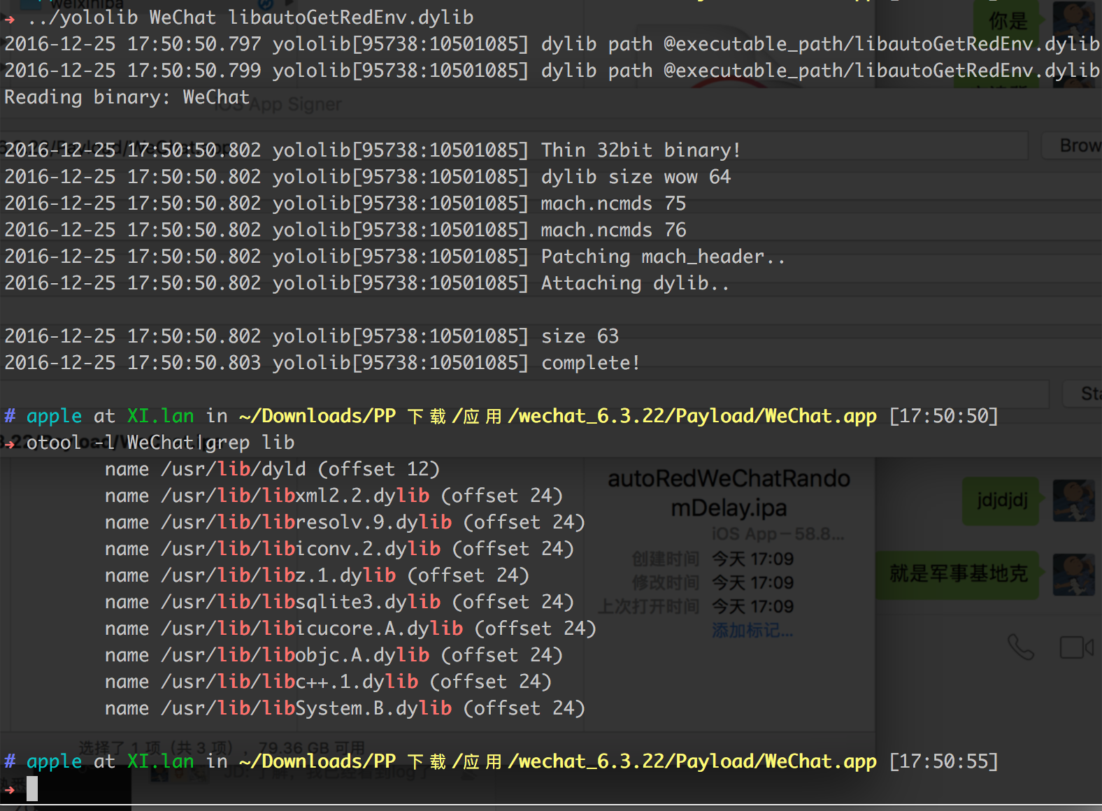Image resolution: width=1102 pixels, height=811 pixels.
Task: Click the "你是" green message bubble
Action: (1007, 21)
